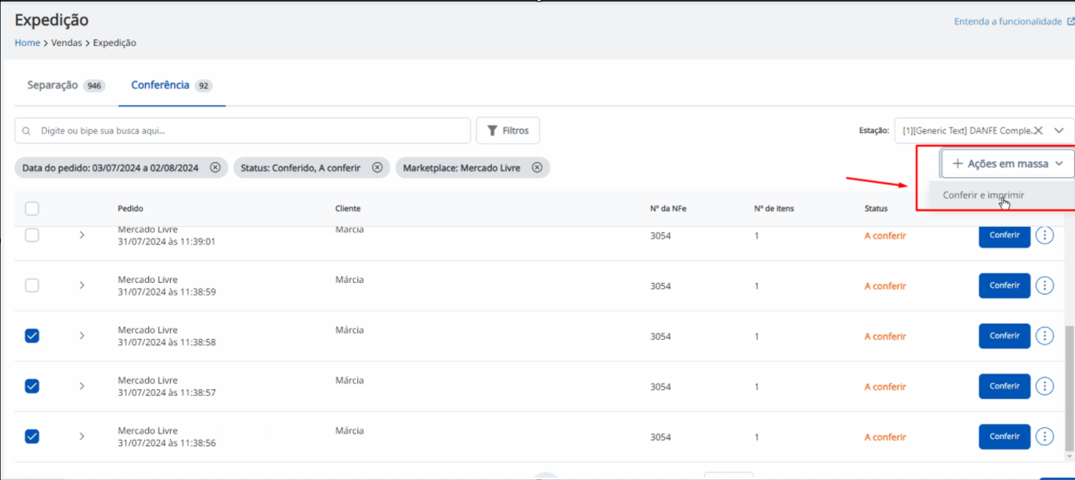Screen dimensions: 1075x480
Task: Check the order from 11:39:01
Action: [32, 235]
